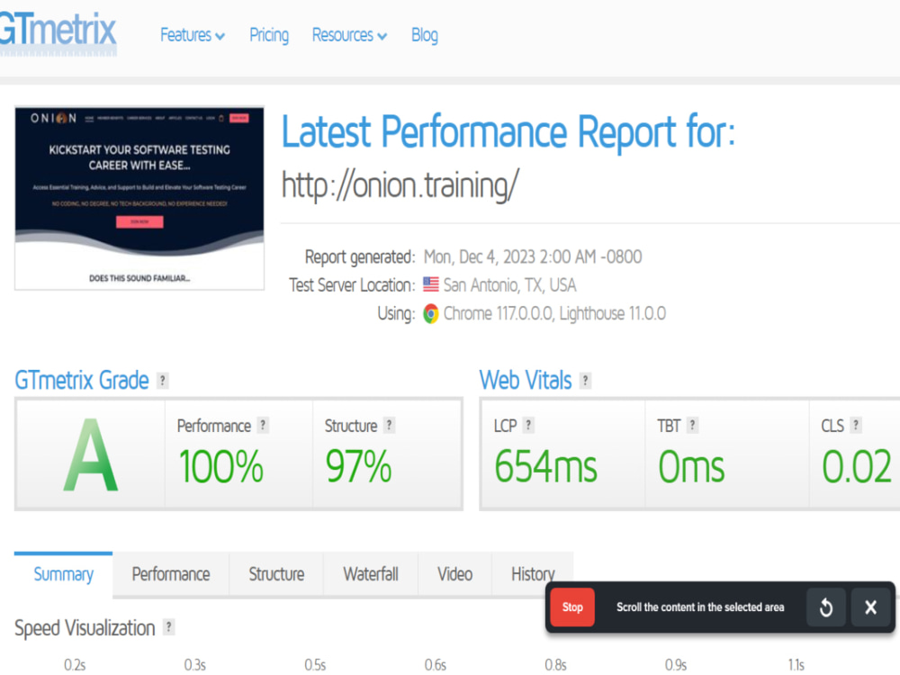Click the 0.5s marker on the timeline scale

[314, 664]
